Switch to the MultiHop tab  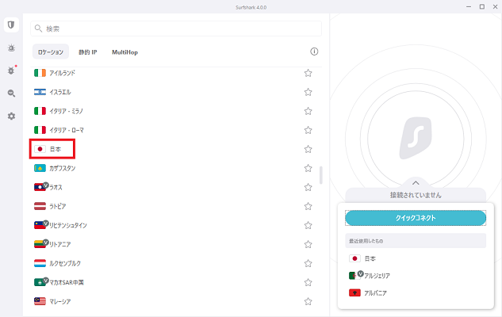pos(125,52)
